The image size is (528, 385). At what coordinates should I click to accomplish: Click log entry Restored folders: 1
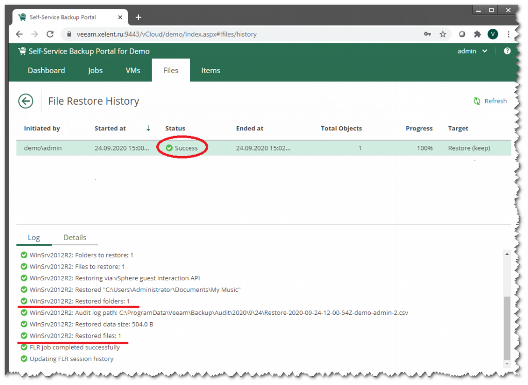point(80,301)
